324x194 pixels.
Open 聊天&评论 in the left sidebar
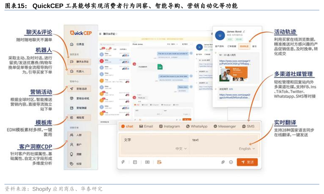pos(79,62)
